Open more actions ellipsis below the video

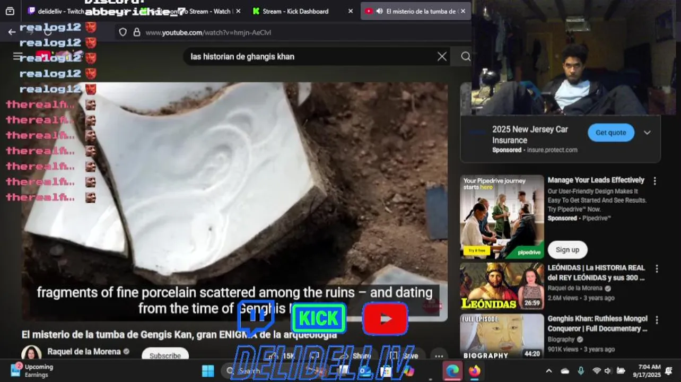pyautogui.click(x=439, y=356)
